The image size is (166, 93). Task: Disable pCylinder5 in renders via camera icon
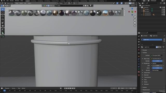(164, 15)
